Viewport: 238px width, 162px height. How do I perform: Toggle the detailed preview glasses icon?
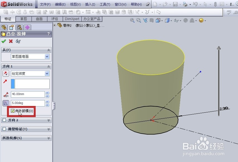pos(18,41)
